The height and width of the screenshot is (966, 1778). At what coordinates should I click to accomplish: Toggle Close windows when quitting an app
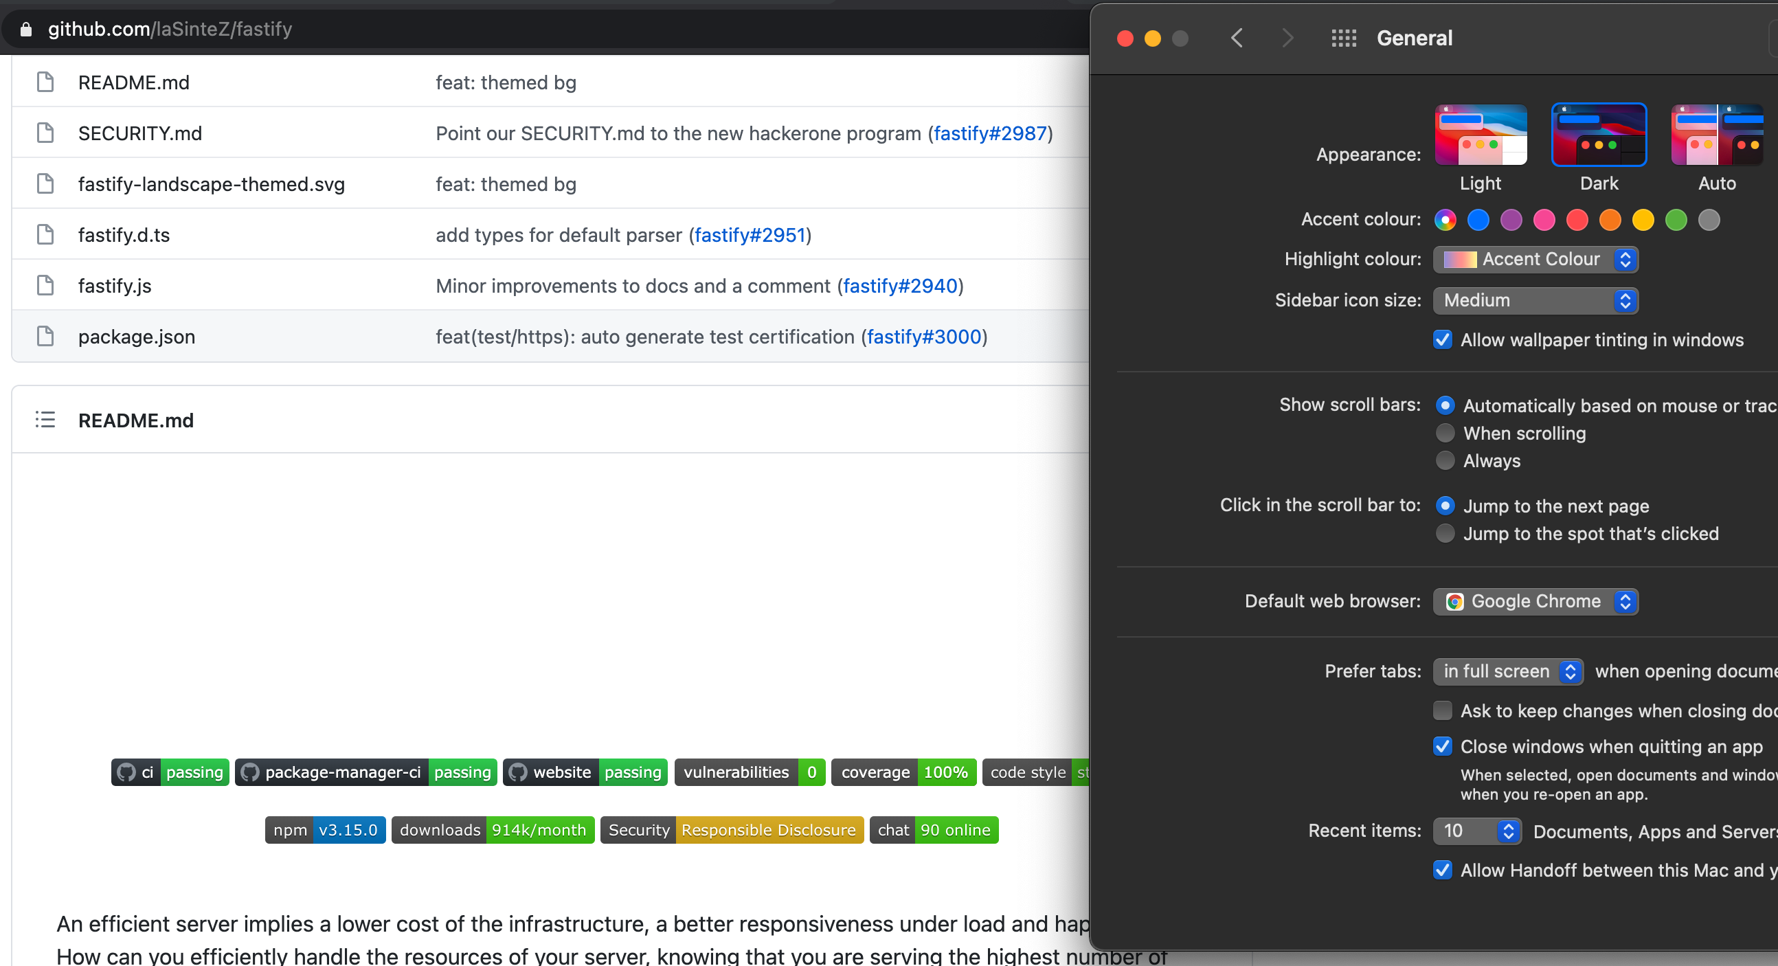coord(1443,746)
